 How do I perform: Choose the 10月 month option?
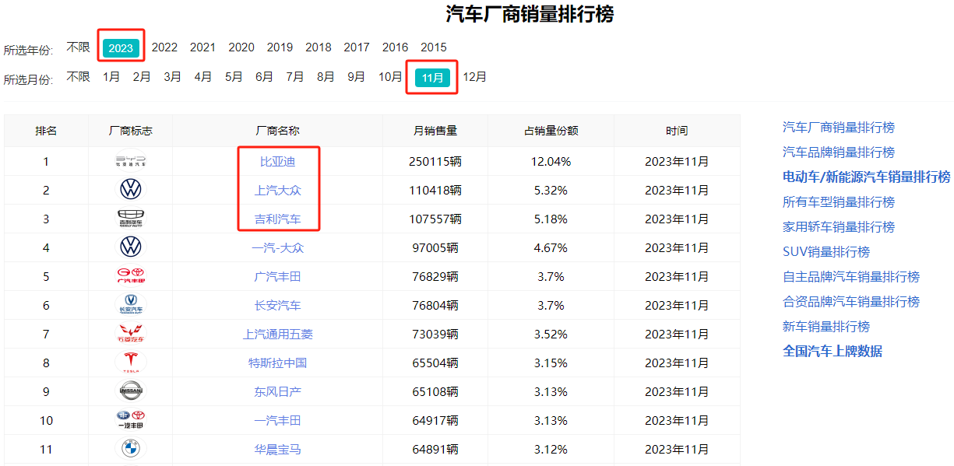coord(390,77)
